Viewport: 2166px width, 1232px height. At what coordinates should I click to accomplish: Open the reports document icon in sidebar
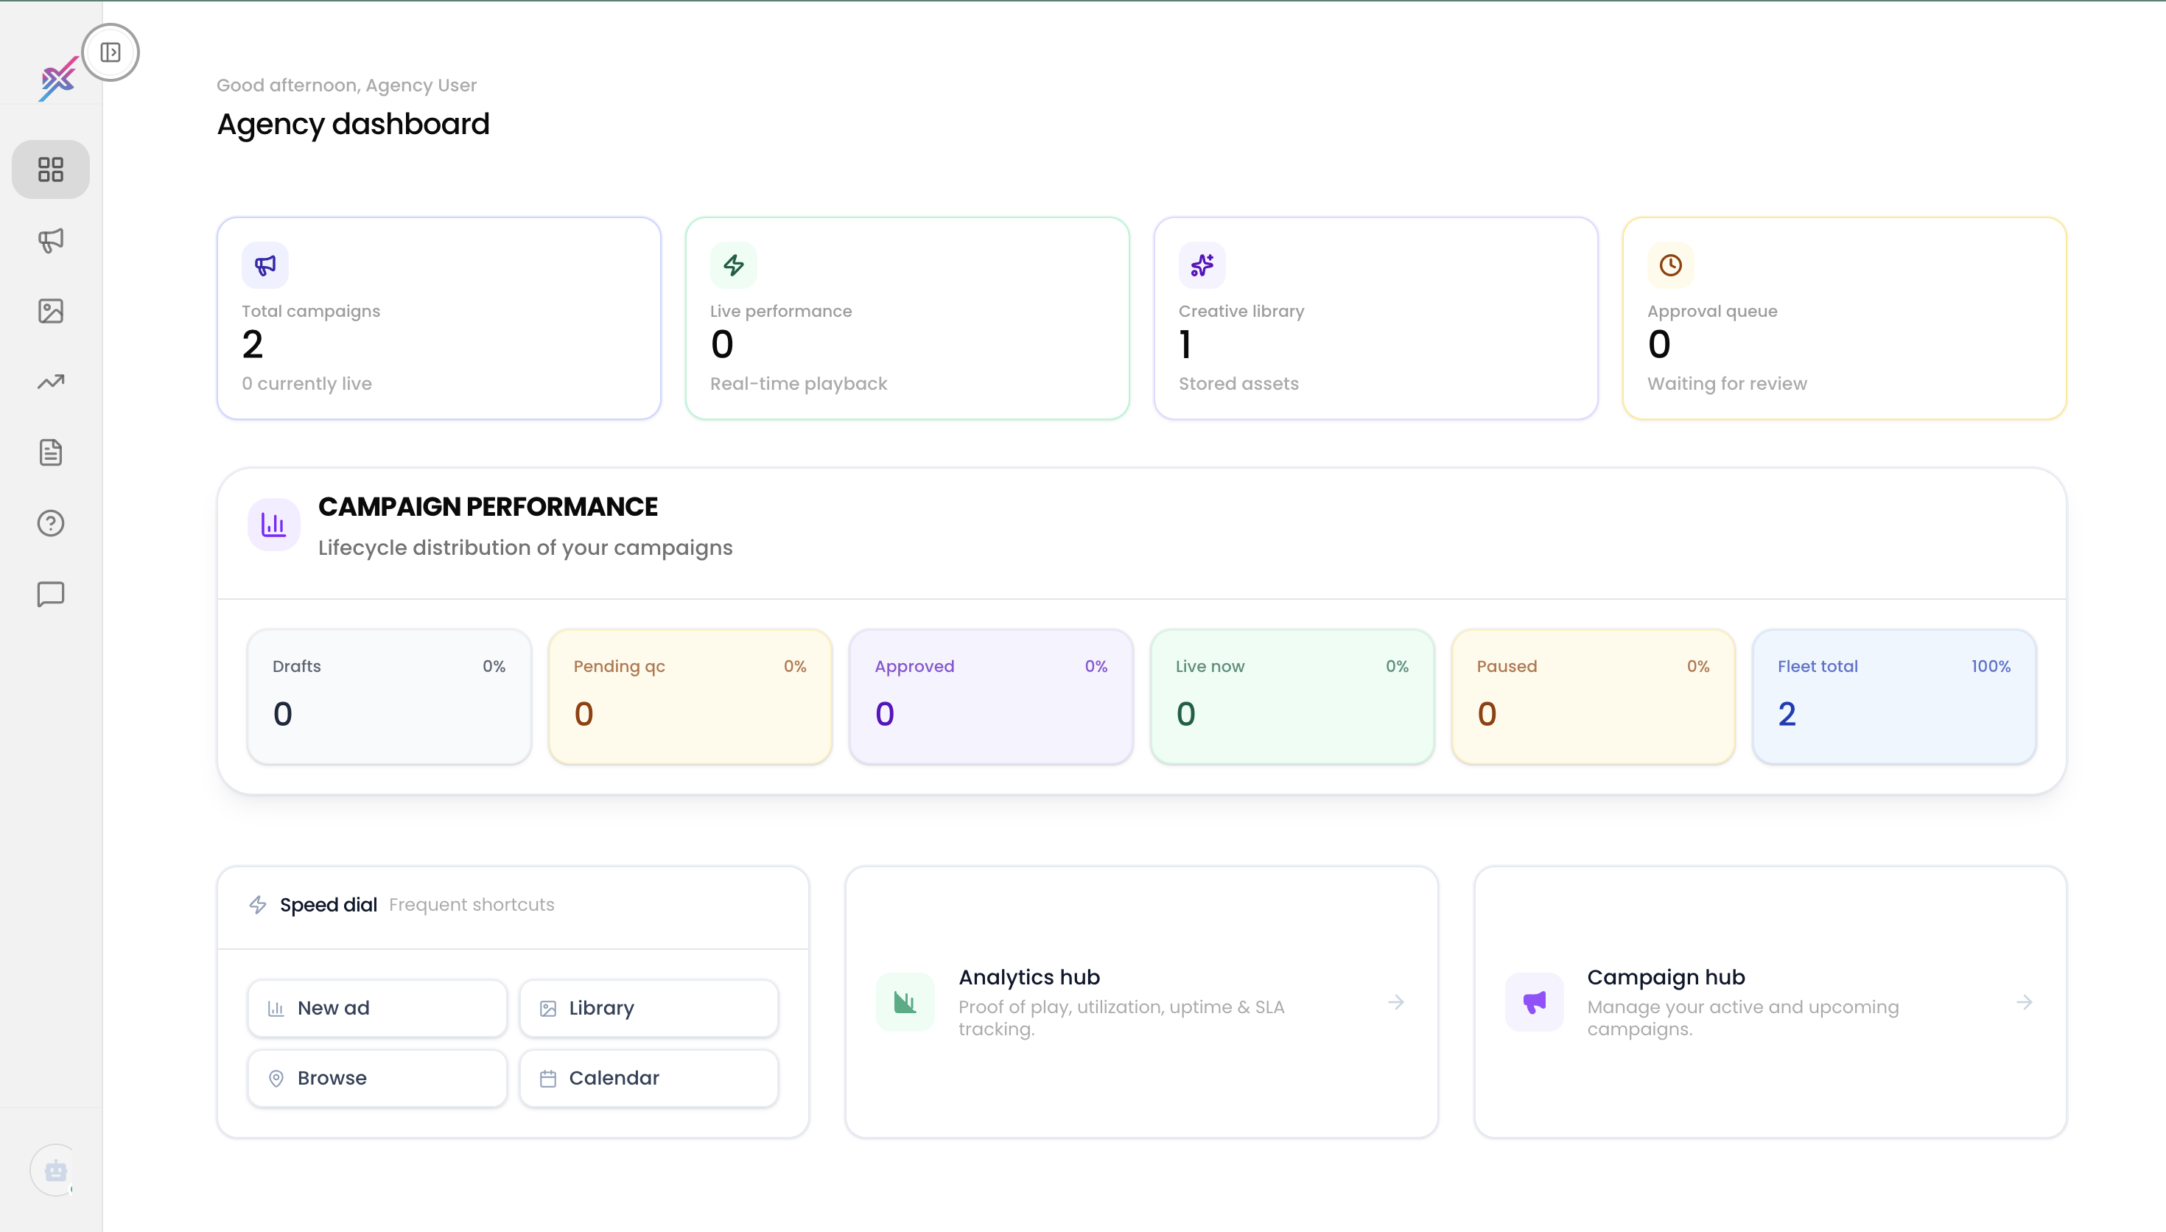[51, 452]
